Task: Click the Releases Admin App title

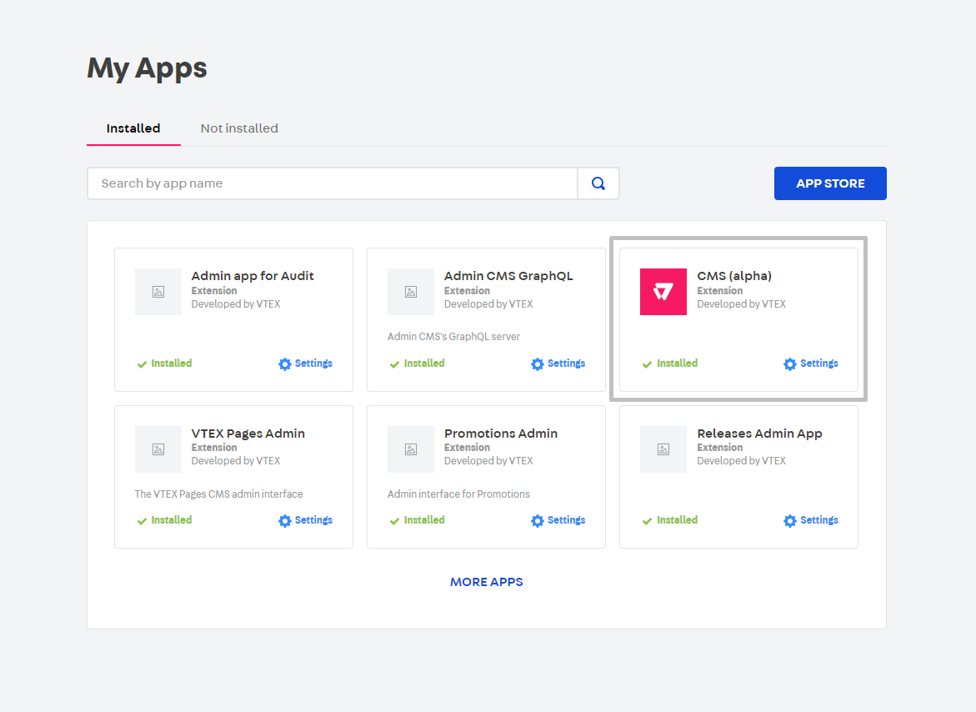Action: [x=759, y=434]
